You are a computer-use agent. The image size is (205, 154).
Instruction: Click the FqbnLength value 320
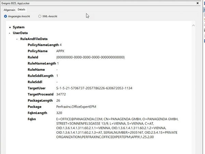(x=59, y=113)
